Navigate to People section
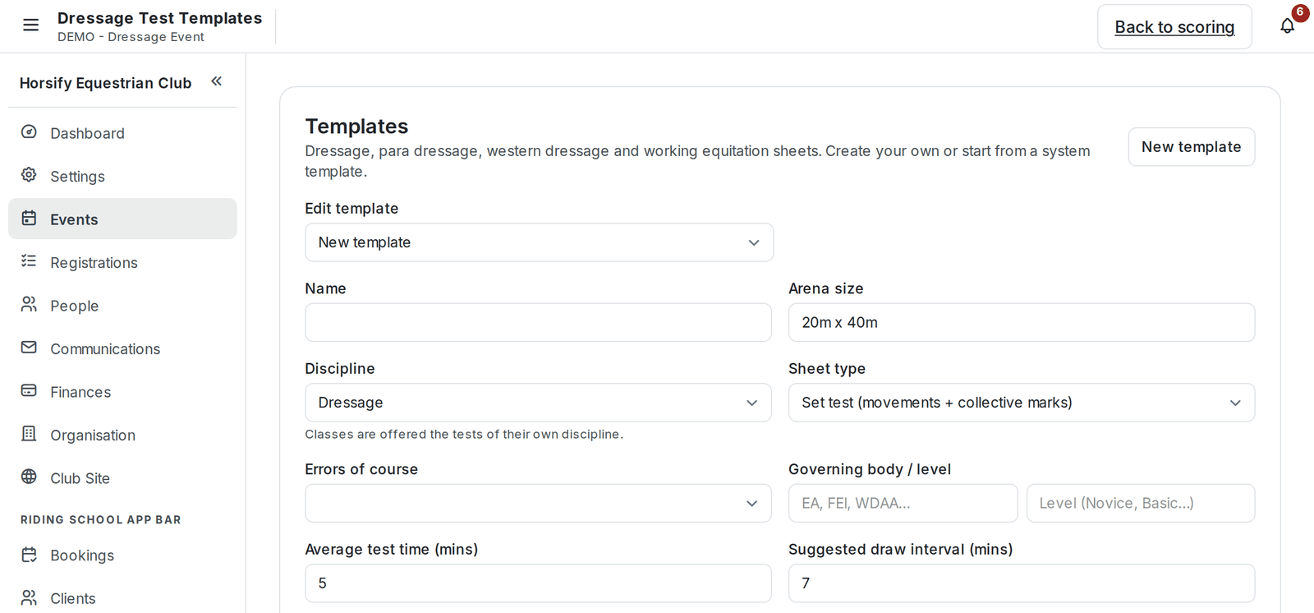The width and height of the screenshot is (1314, 613). (x=122, y=306)
